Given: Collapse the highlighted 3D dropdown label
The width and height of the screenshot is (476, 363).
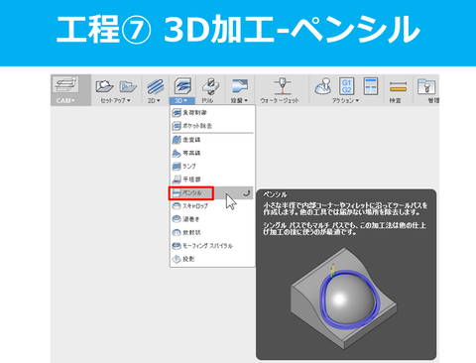Looking at the screenshot, I should (181, 100).
